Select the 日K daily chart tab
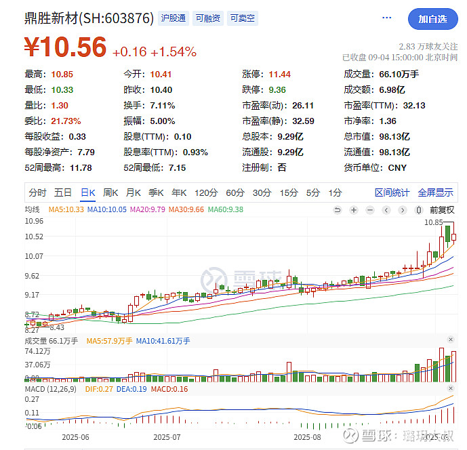The height and width of the screenshot is (450, 467). pyautogui.click(x=88, y=192)
